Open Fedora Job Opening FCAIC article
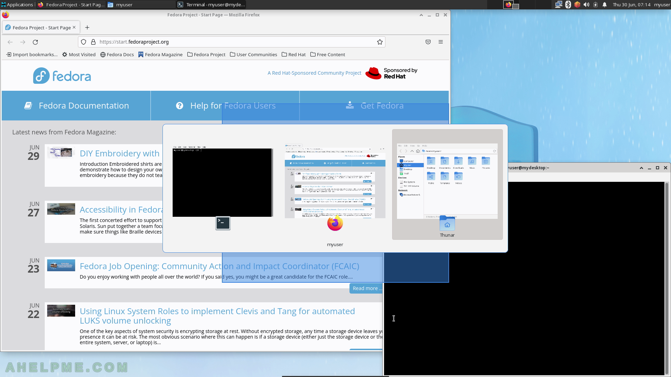Viewport: 671px width, 377px height. (219, 266)
